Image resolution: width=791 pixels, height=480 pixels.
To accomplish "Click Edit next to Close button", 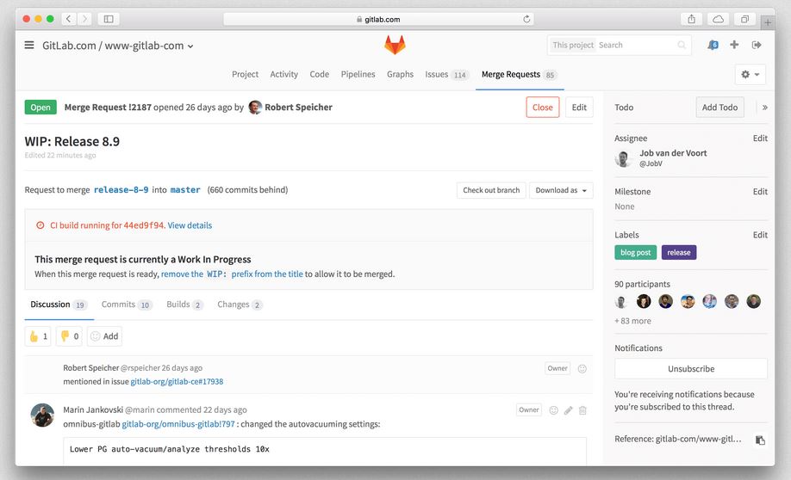I will click(579, 108).
